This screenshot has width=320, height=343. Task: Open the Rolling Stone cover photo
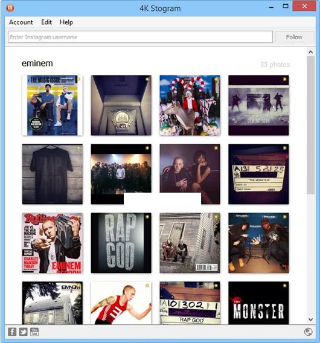[53, 243]
